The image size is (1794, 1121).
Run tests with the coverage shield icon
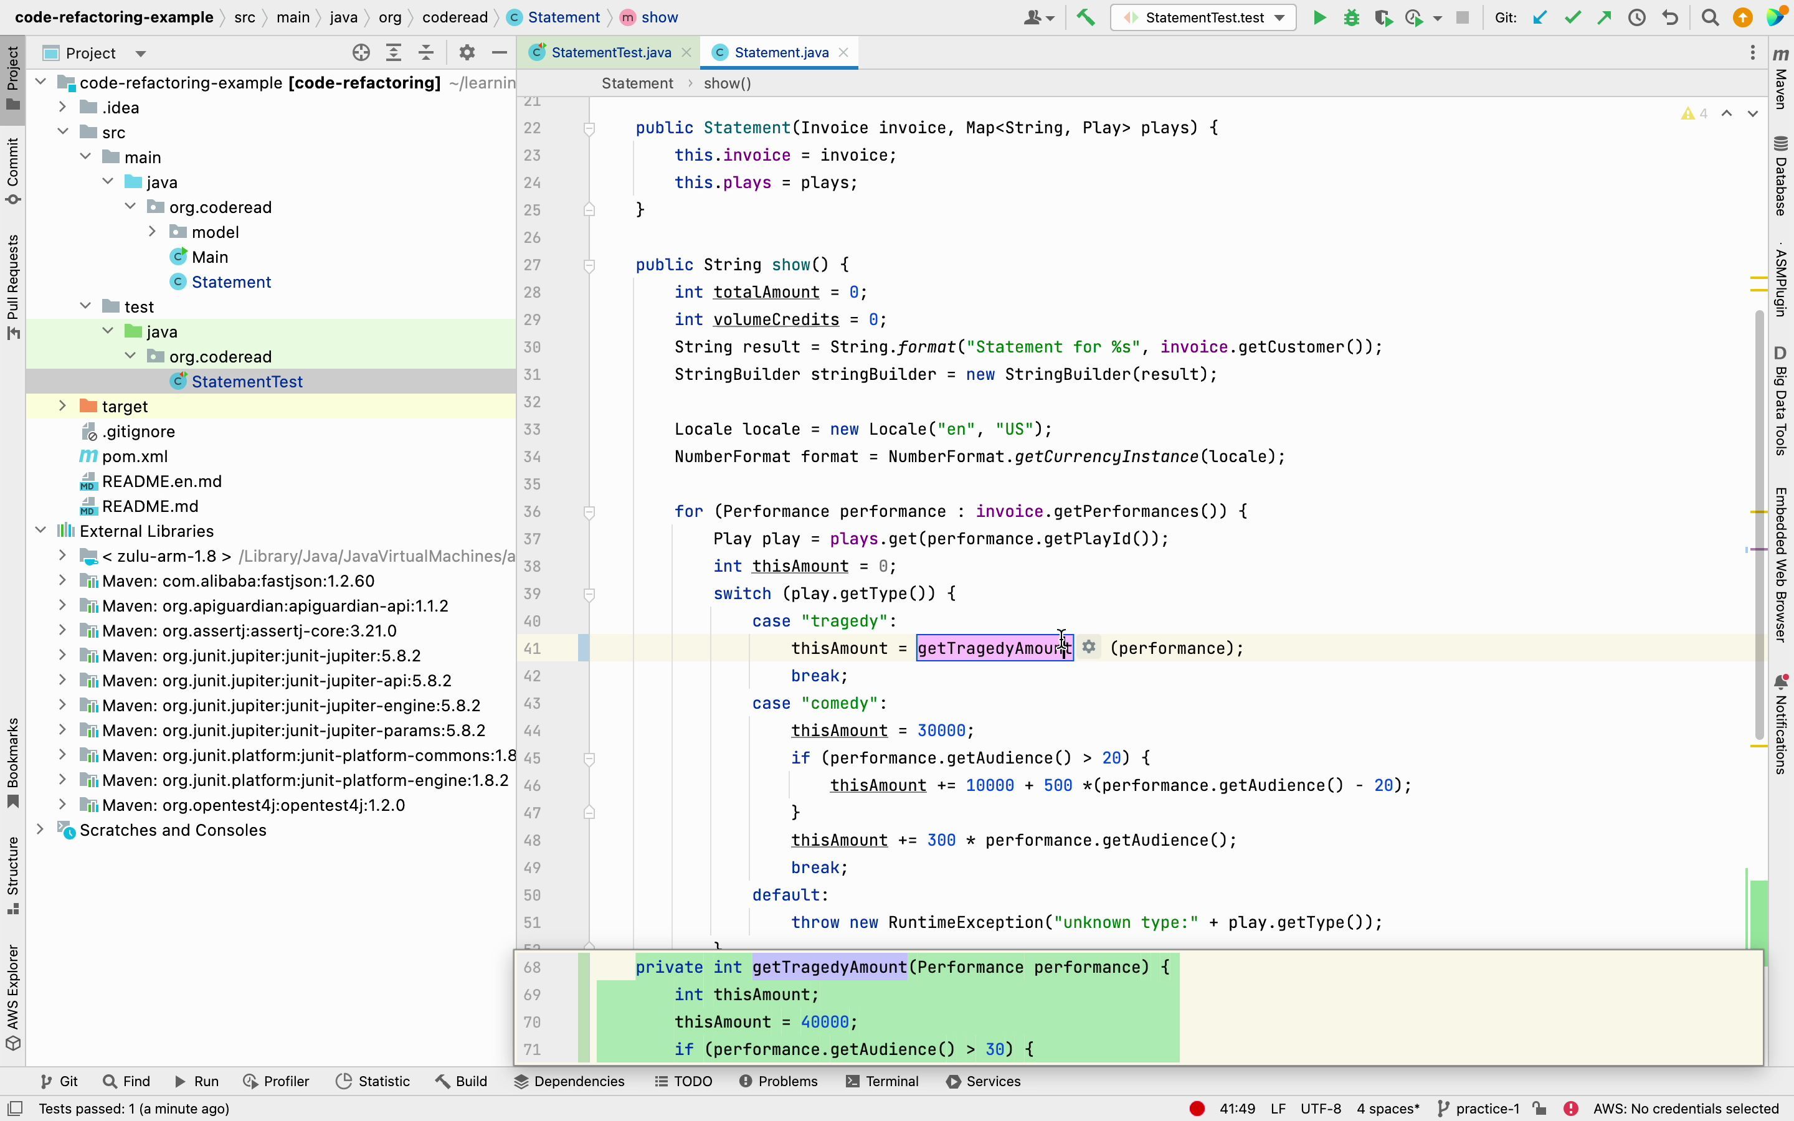click(1383, 17)
